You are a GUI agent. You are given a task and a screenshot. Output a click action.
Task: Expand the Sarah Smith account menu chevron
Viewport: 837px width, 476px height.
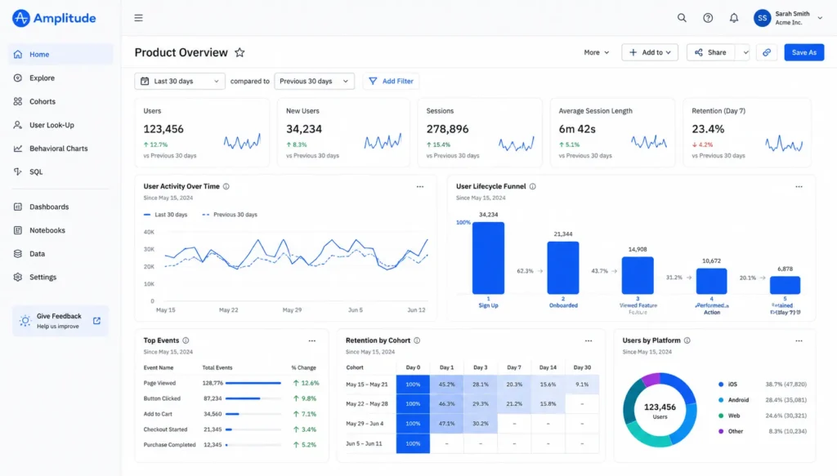[x=820, y=18]
